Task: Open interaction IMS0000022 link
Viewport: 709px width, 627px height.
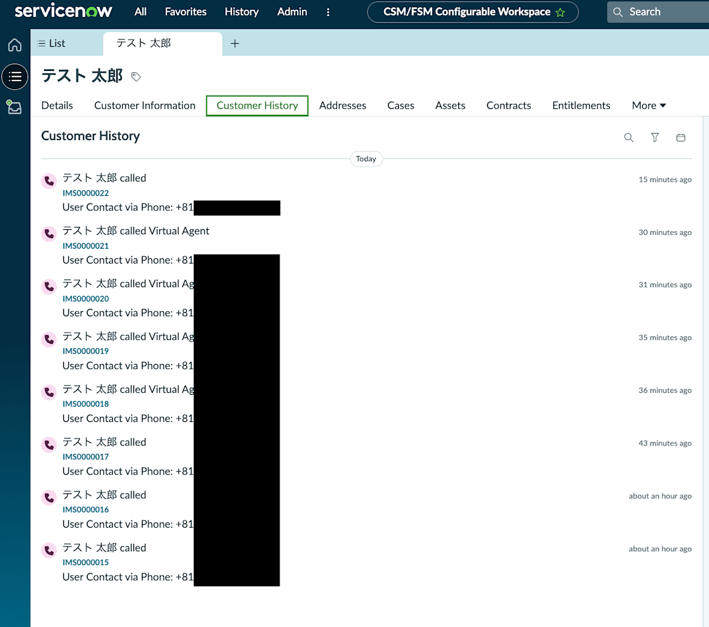Action: click(x=86, y=193)
